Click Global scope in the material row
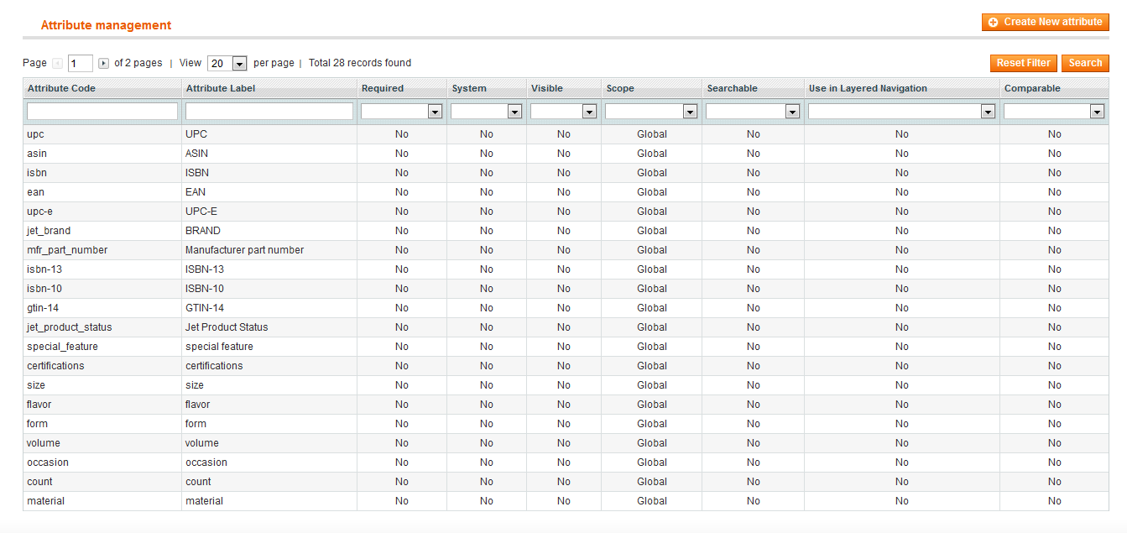The height and width of the screenshot is (533, 1127). (652, 501)
